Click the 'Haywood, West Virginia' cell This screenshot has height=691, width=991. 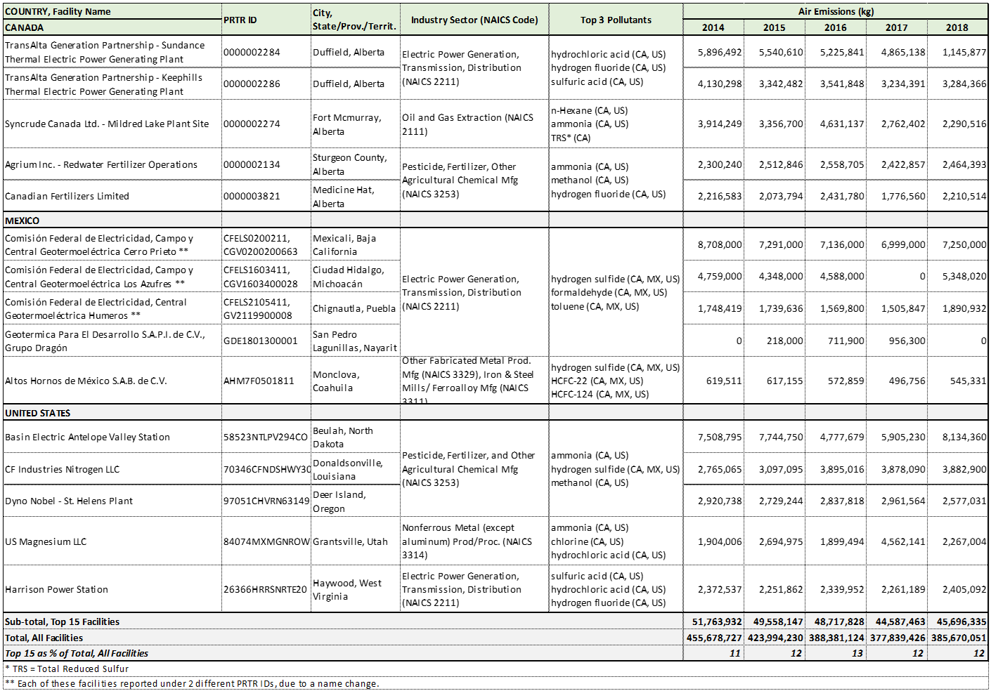click(x=347, y=590)
